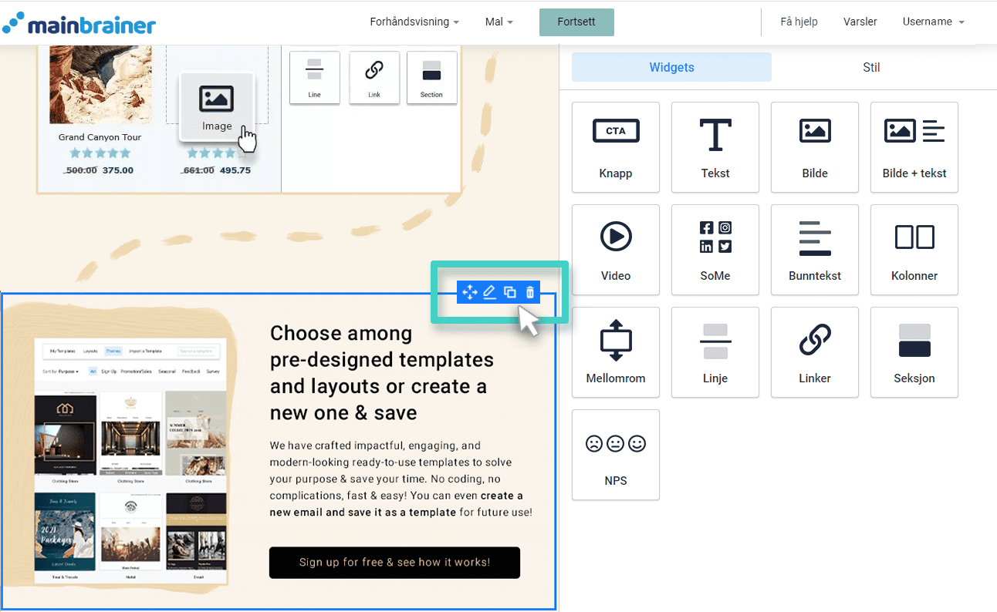Click the Bilde + tekst widget
Image resolution: width=997 pixels, height=612 pixels.
[914, 147]
